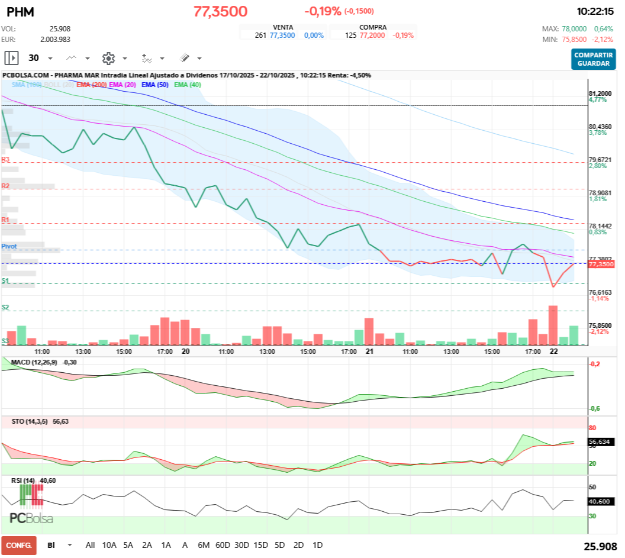This screenshot has height=558, width=625.
Task: Expand the settings gear dropdown arrow
Action: (x=125, y=59)
